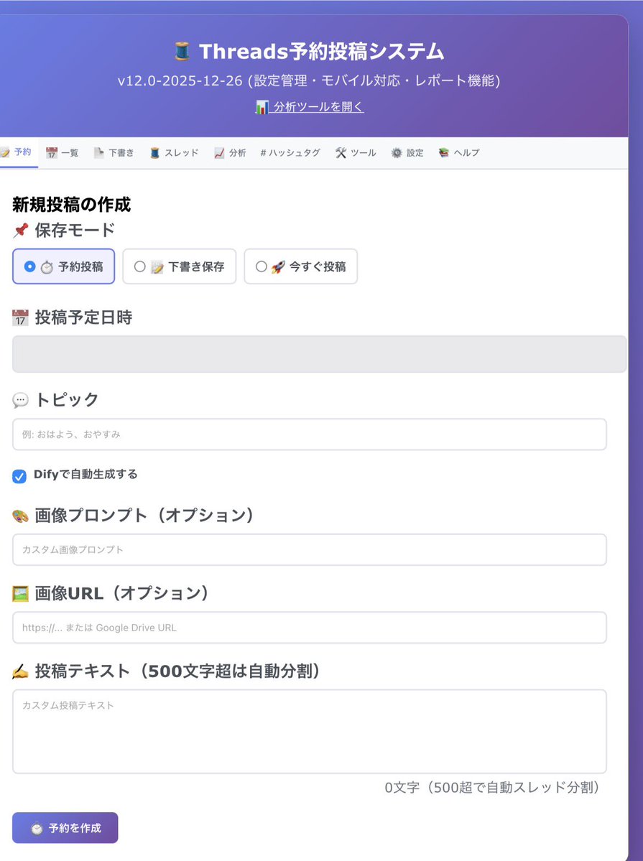Focus the トピック input field
This screenshot has height=861, width=643.
pyautogui.click(x=310, y=434)
